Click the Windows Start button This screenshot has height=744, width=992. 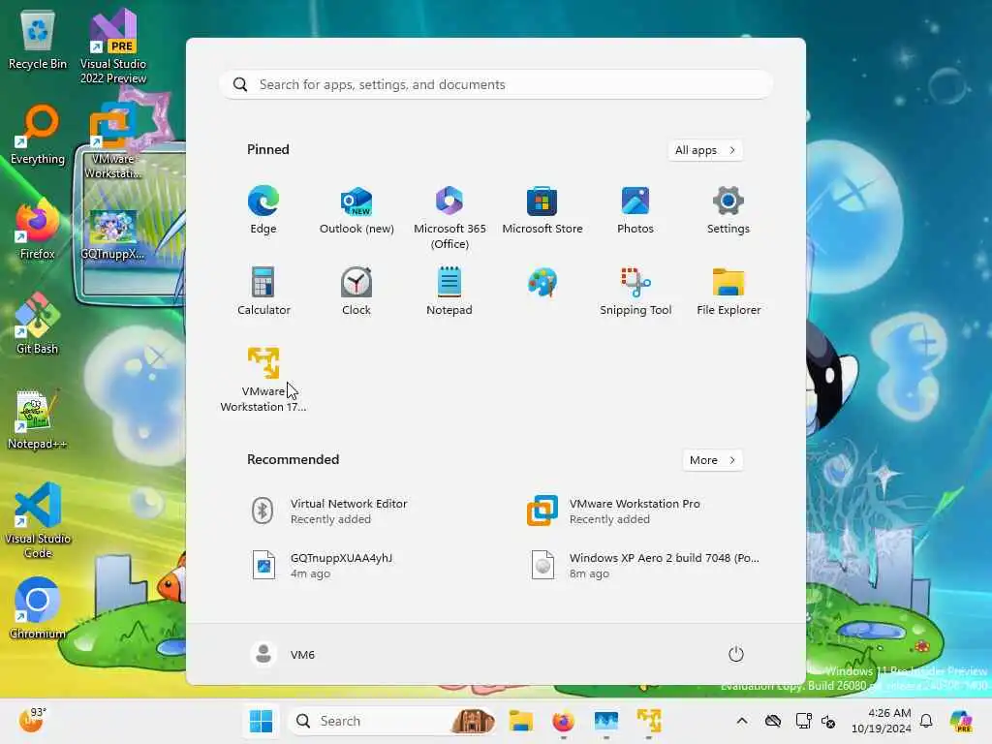(x=261, y=721)
